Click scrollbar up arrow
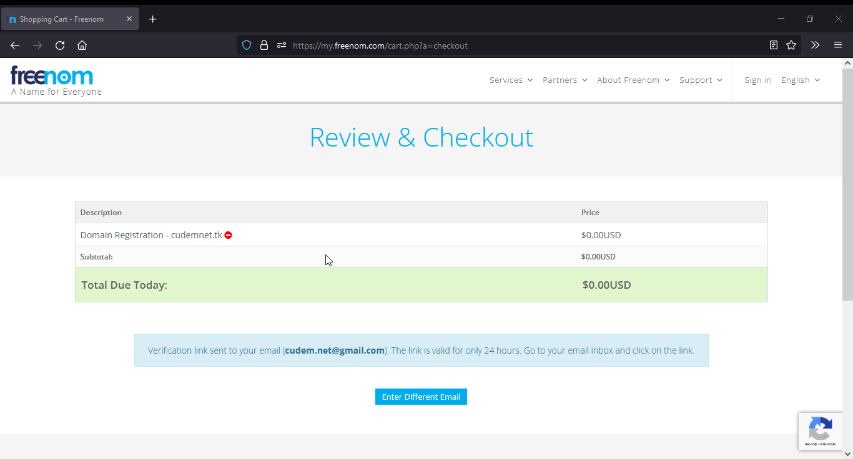The height and width of the screenshot is (459, 853). coord(847,62)
